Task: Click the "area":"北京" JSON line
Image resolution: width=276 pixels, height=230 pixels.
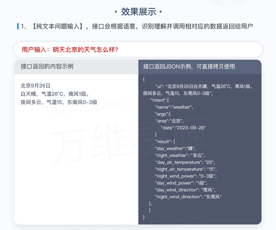Action: (x=169, y=121)
